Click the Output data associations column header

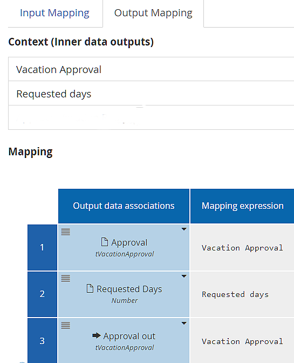pos(124,206)
